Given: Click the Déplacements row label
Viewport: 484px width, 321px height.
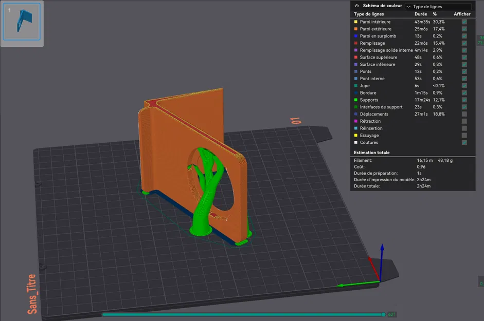Looking at the screenshot, I should pos(374,114).
